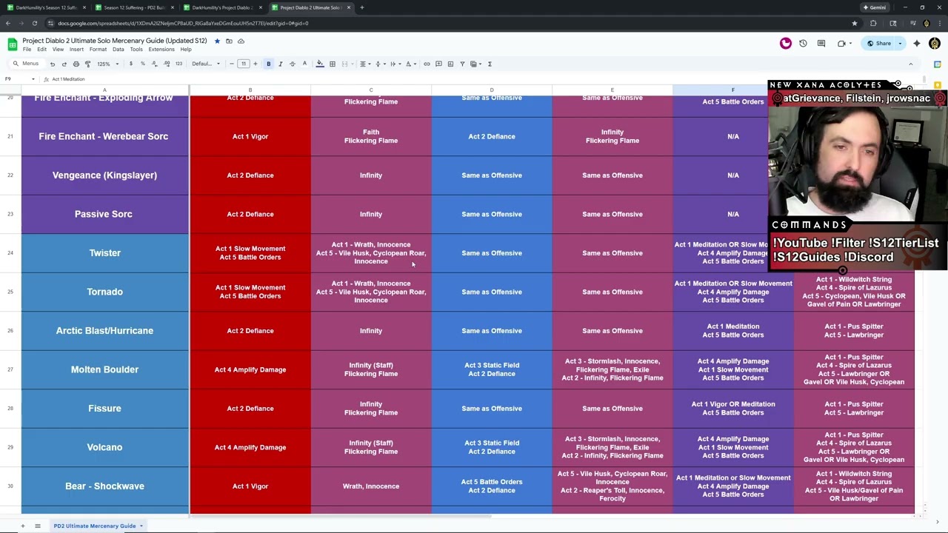Open the Insert menu
This screenshot has width=948, height=533.
point(76,50)
